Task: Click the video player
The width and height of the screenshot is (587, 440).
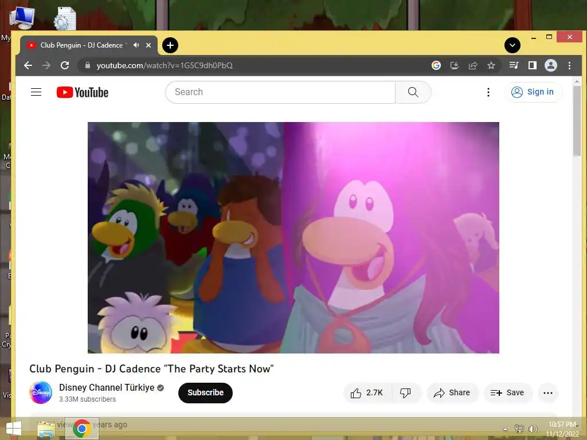Action: (x=293, y=238)
